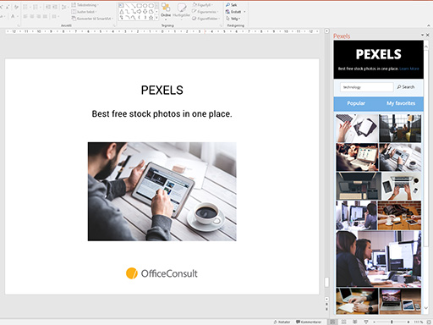Choose large two women at computers thumbnail

379,259
